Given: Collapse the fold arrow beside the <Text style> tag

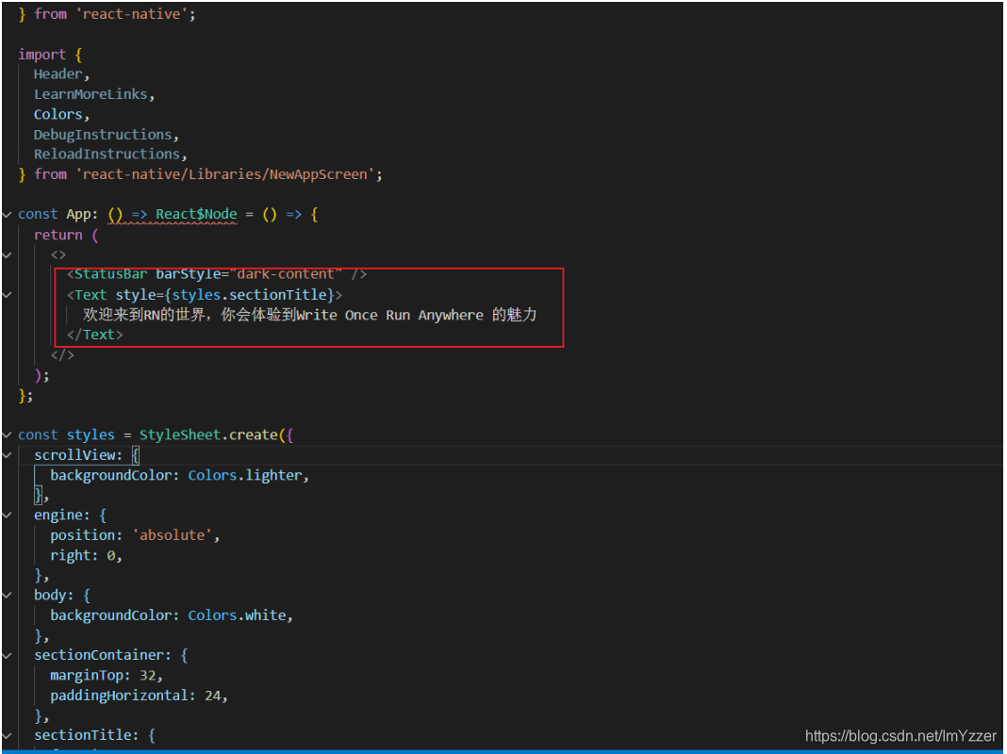Looking at the screenshot, I should (x=7, y=295).
